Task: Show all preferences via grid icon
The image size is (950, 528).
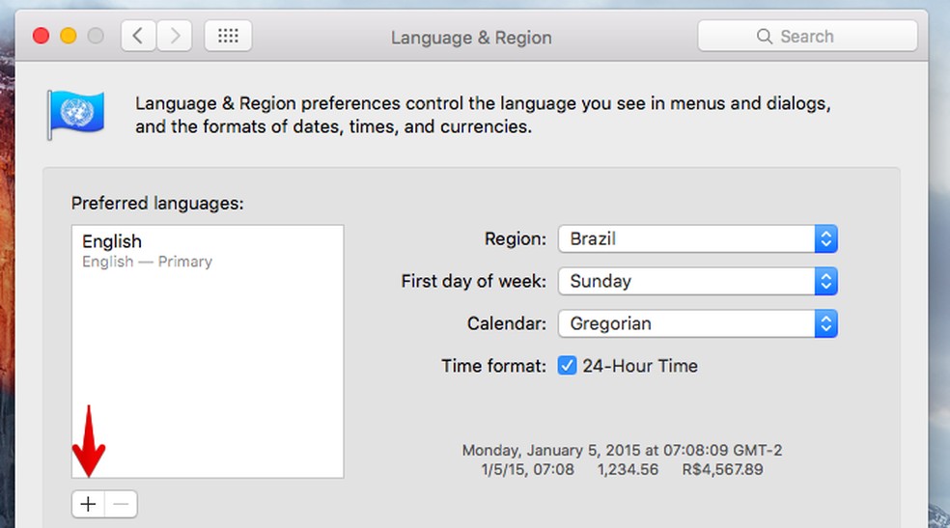Action: click(228, 37)
